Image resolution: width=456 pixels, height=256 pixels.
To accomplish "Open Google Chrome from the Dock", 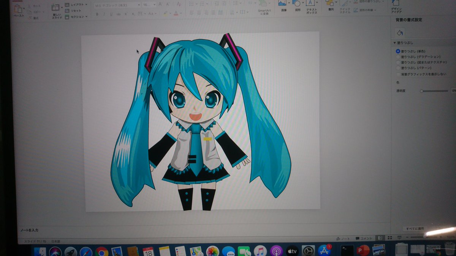I will click(x=101, y=251).
